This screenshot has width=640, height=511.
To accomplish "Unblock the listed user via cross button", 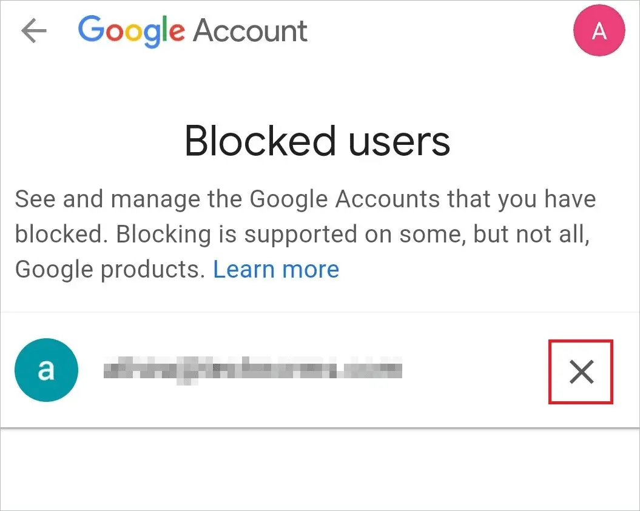I will [581, 372].
